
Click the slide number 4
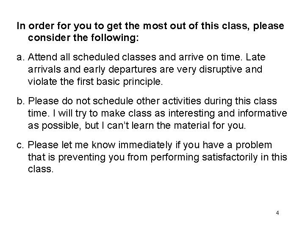[277, 213]
